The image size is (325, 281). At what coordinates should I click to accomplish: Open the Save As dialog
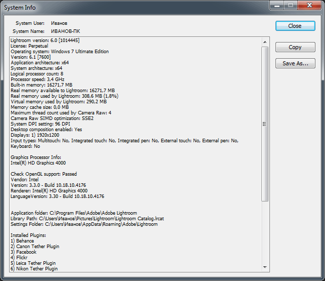[x=295, y=63]
